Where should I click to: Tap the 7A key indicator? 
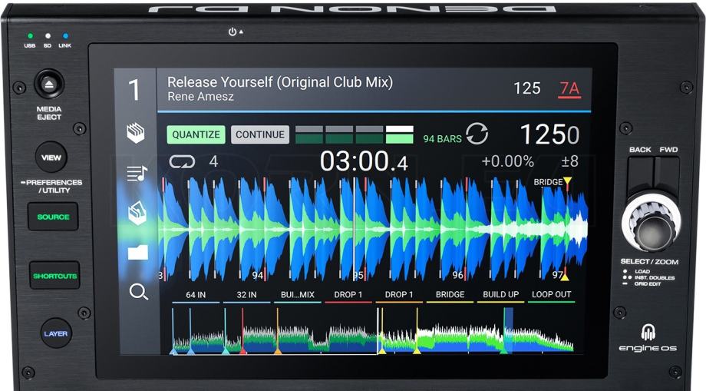(x=569, y=89)
